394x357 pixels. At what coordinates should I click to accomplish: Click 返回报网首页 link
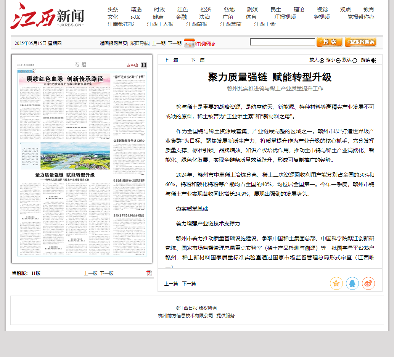click(x=113, y=43)
